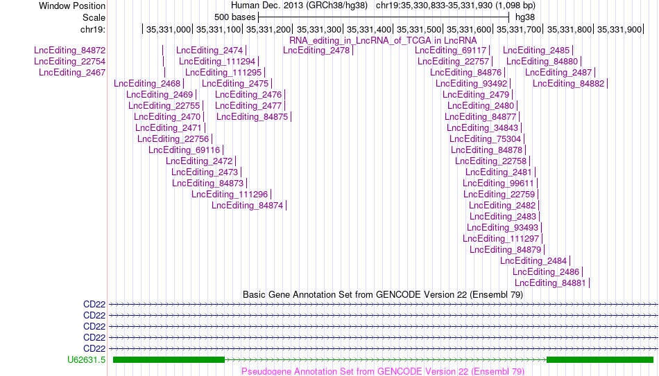Open the Basic Gene Annotation Set GENCODE title
Viewport: 659px width, 376px height.
click(383, 294)
